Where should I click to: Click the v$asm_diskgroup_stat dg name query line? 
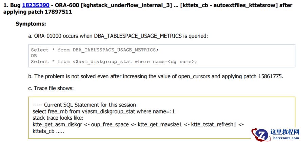pyautogui.click(x=114, y=61)
